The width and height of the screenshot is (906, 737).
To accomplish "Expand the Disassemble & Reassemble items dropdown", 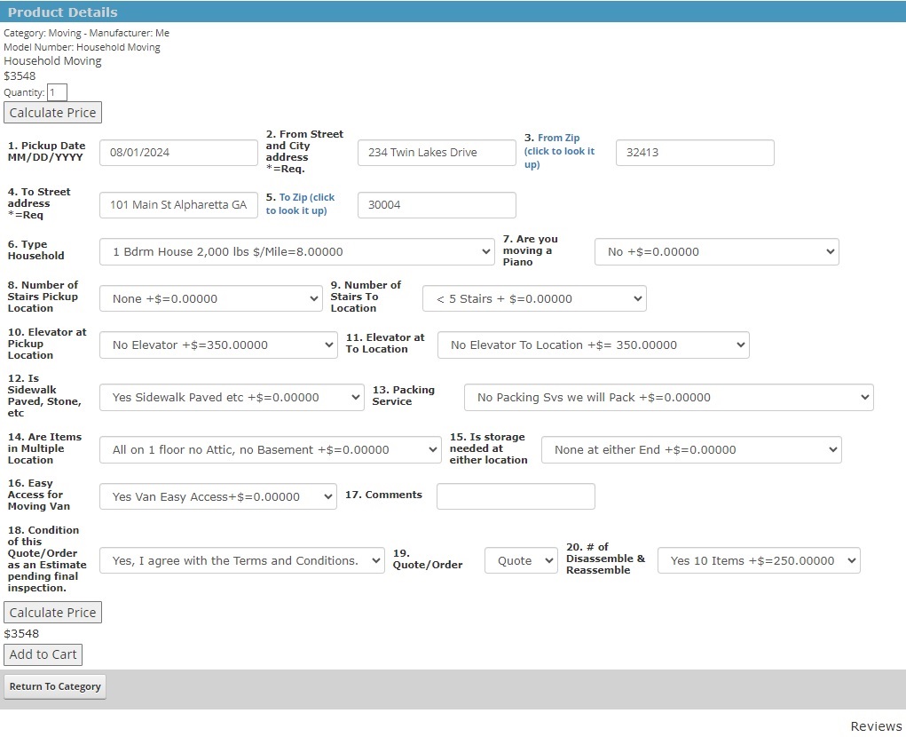I will coord(758,561).
